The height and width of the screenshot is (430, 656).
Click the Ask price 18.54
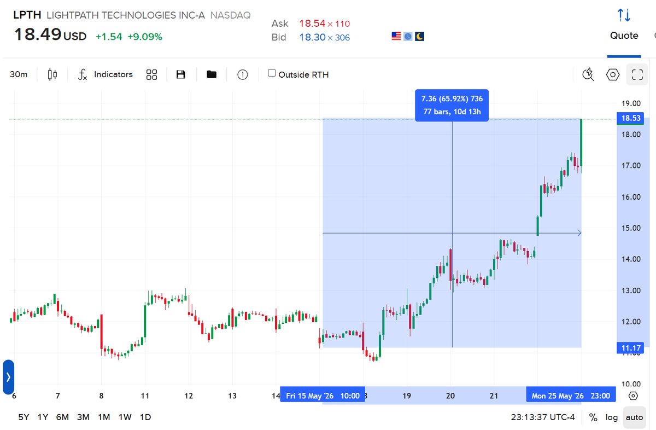click(312, 24)
